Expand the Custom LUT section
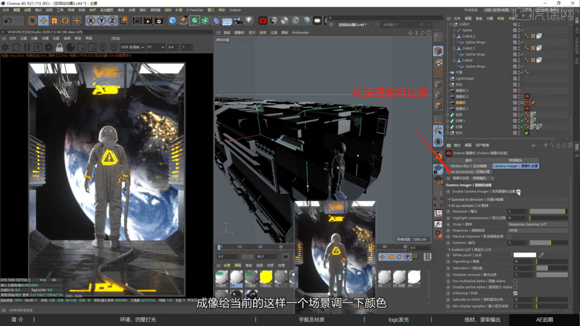580x326 pixels. [450, 250]
